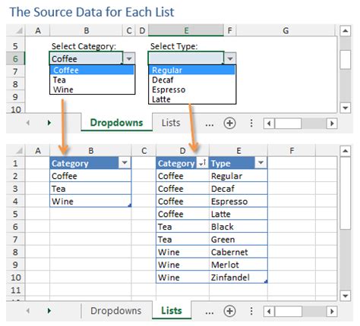
Task: Open the Select Type dropdown arrow
Action: click(x=230, y=58)
